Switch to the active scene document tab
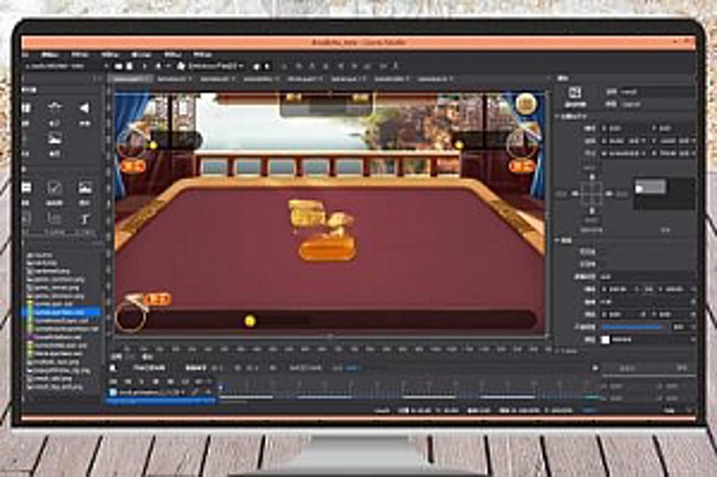This screenshot has width=717, height=477. pos(131,79)
